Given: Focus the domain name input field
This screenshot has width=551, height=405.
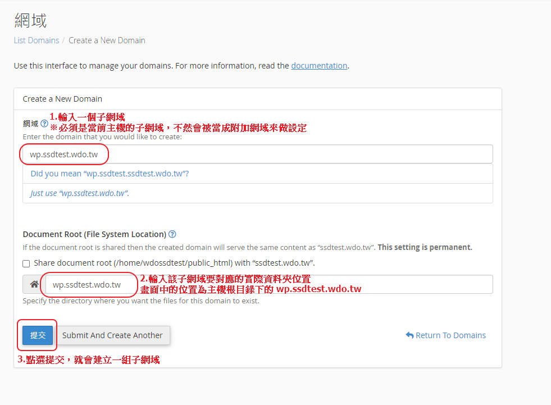Looking at the screenshot, I should point(281,154).
